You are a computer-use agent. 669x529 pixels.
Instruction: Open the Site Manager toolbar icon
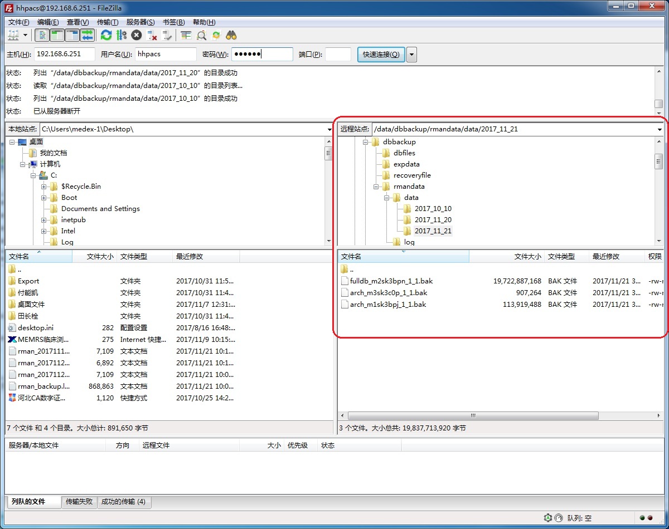(x=13, y=35)
